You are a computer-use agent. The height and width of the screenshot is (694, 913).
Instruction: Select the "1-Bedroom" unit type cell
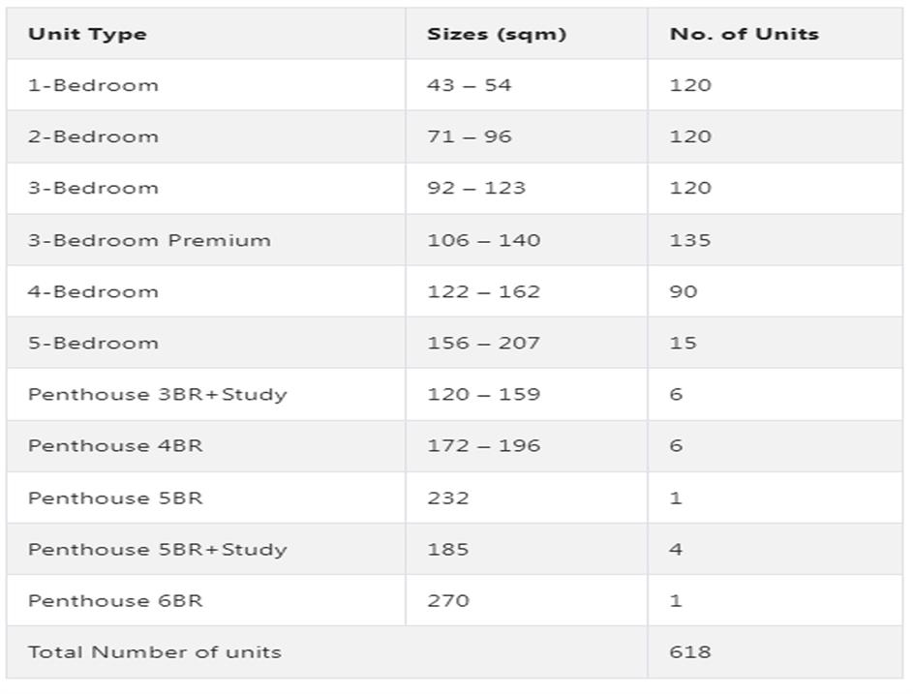pyautogui.click(x=93, y=85)
